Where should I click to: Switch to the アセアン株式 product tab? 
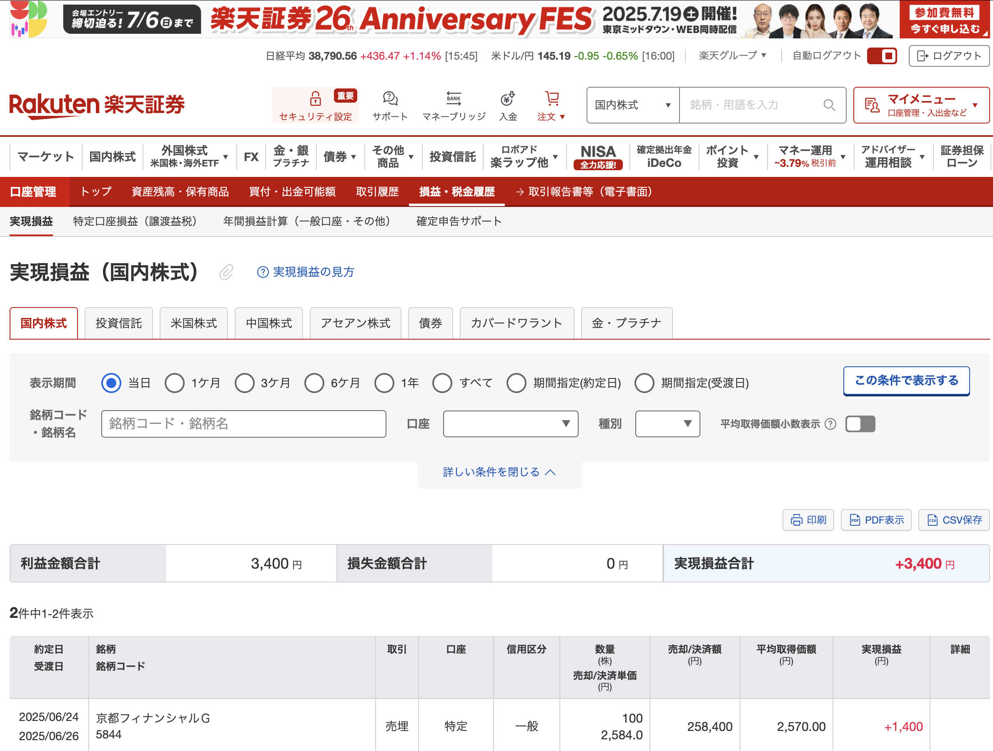point(356,323)
